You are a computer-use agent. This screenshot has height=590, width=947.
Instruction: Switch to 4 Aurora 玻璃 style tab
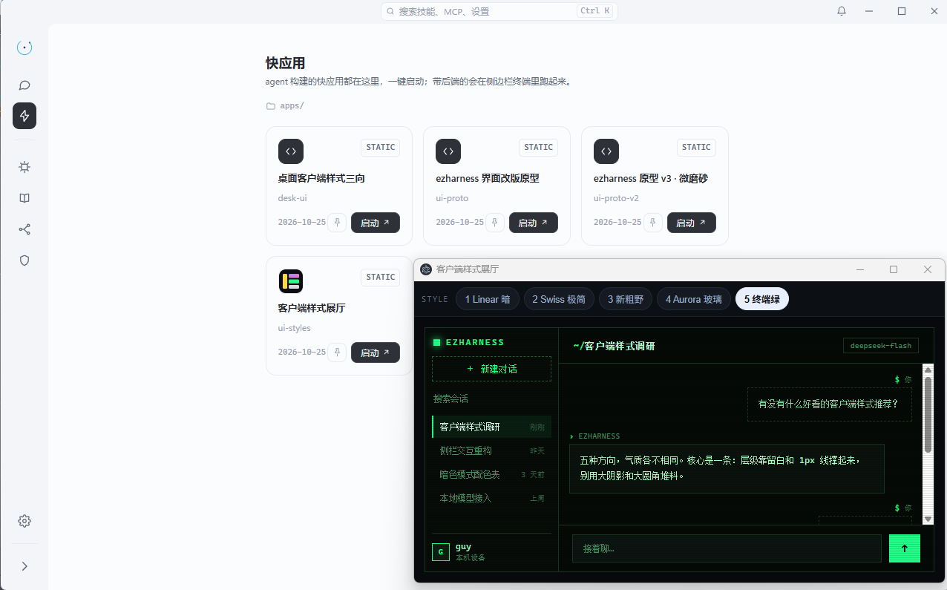pos(694,299)
